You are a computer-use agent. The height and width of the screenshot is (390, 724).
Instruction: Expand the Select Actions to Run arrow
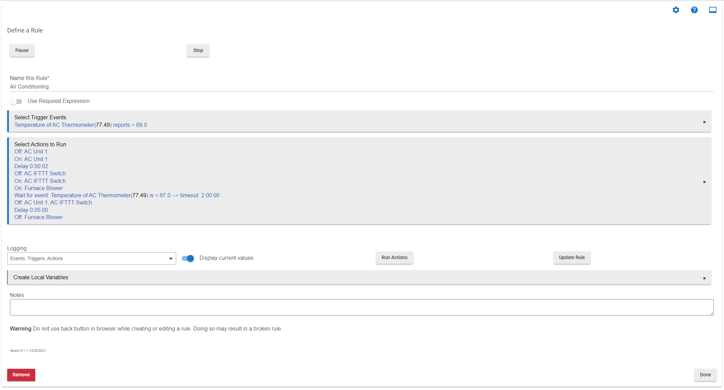[705, 182]
